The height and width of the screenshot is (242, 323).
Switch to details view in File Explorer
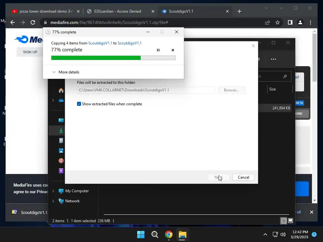point(284,221)
